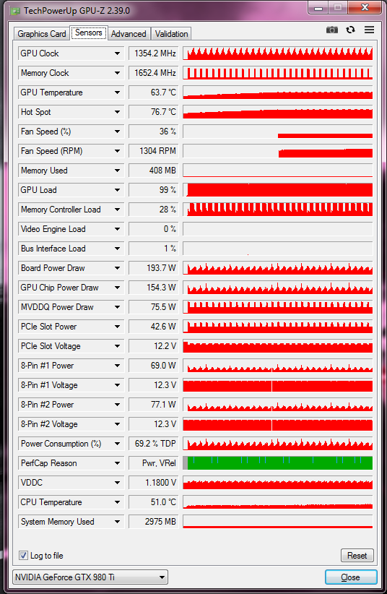Open the PCIe Slot Voltage dropdown
Image resolution: width=387 pixels, height=594 pixels.
coord(118,346)
